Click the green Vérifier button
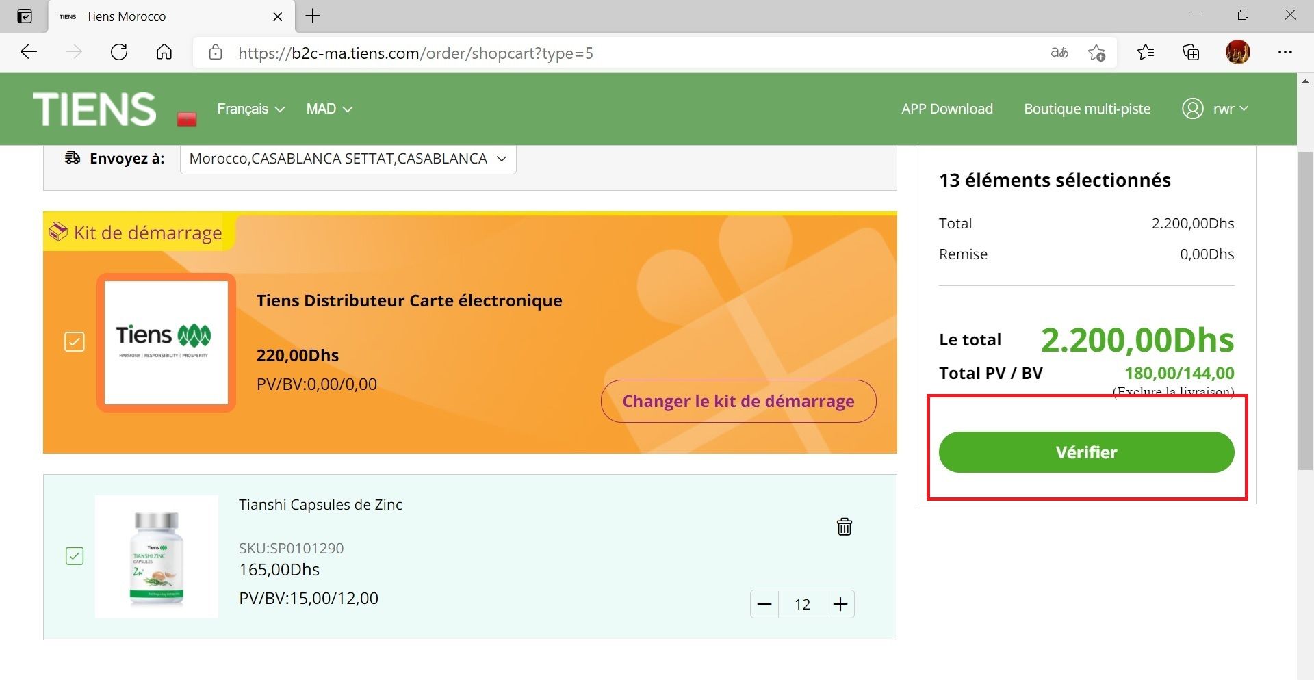1314x680 pixels. pyautogui.click(x=1086, y=452)
